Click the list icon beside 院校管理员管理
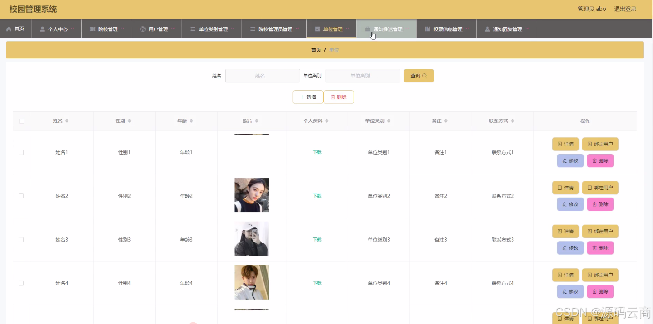 (x=253, y=29)
